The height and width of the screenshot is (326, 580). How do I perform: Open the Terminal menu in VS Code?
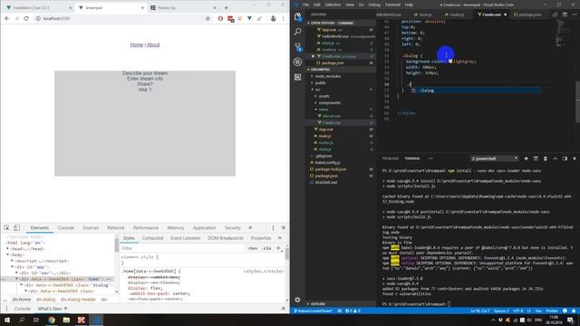point(392,5)
